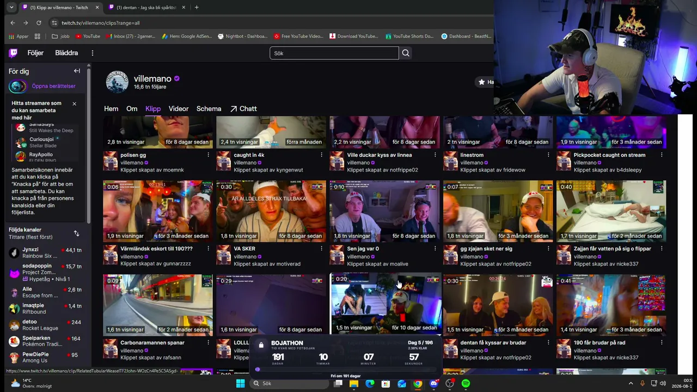The image size is (697, 392).
Task: Open options for caught in 4k clip
Action: (322, 155)
